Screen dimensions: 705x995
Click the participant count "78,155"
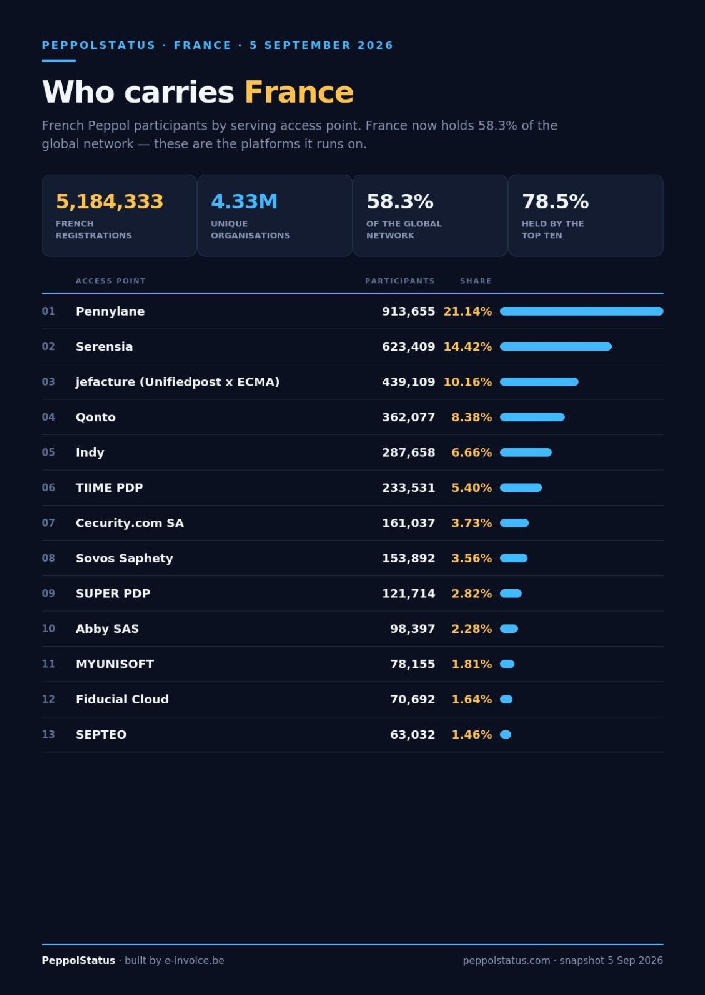(413, 664)
